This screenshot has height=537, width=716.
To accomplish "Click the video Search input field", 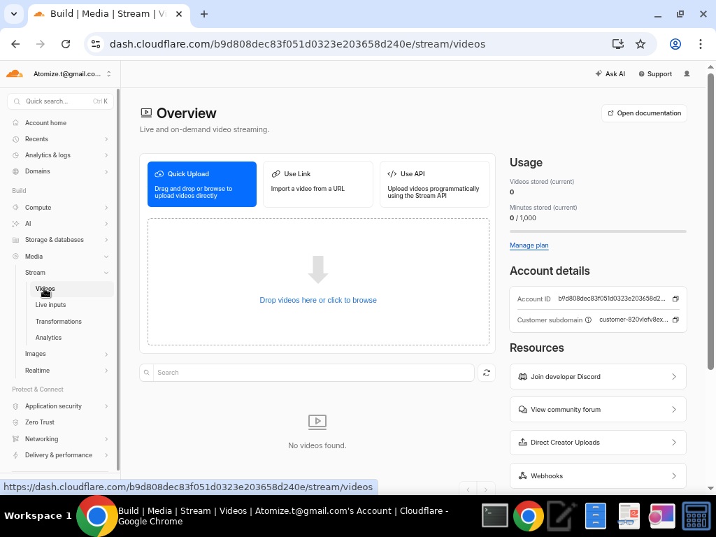I will tap(308, 372).
